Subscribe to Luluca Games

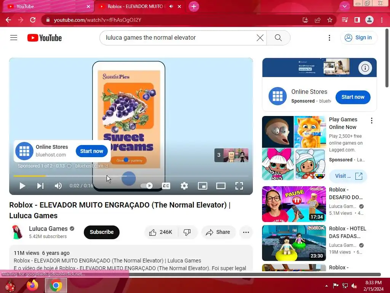(101, 232)
